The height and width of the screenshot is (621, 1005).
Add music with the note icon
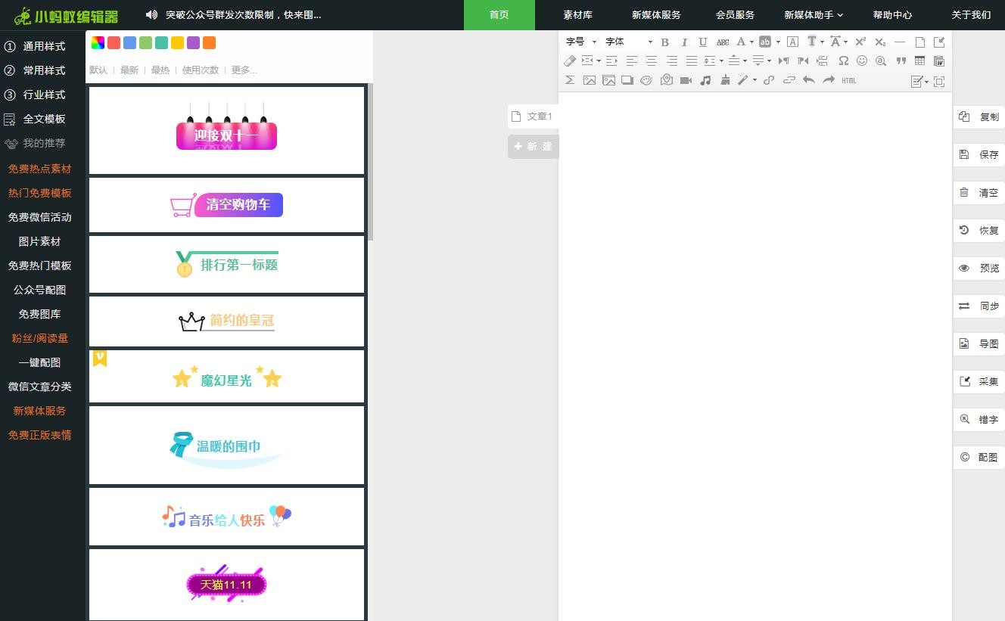[705, 81]
